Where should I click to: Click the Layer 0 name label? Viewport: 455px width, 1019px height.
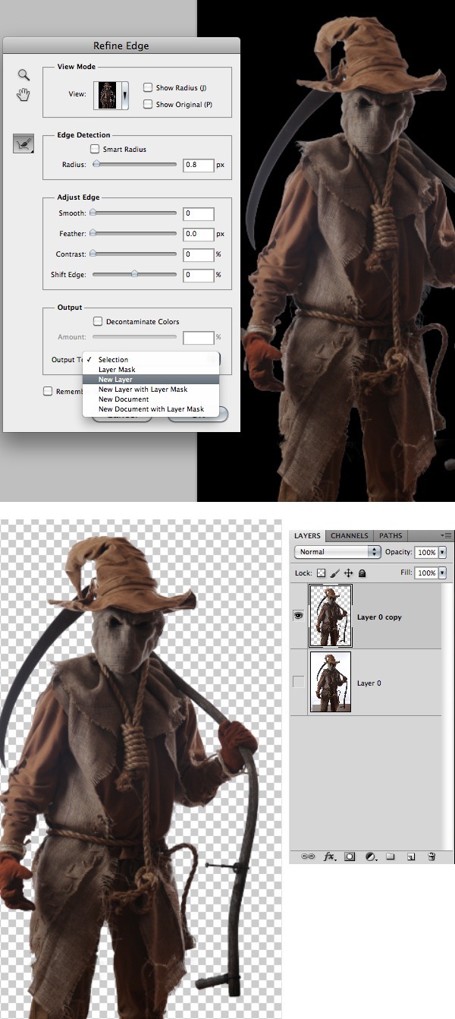pos(369,683)
